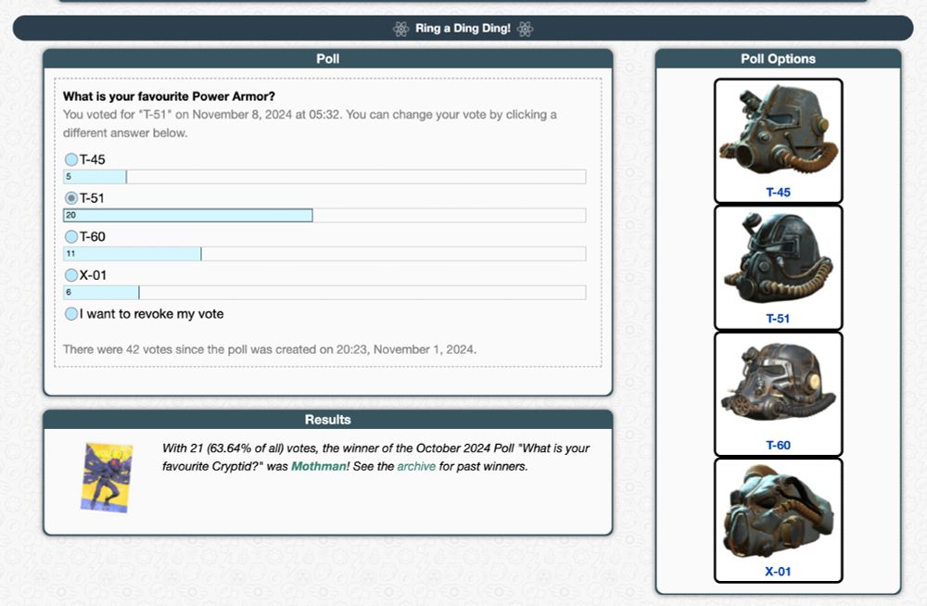Click the 'Poll Options' panel header
927x606 pixels.
[x=778, y=58]
